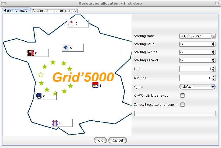221x148 pixels.
Task: Click the node count field beside Lille logo
Action: coord(82,23)
